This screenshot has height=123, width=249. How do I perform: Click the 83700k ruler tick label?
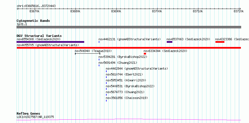pos(157,11)
